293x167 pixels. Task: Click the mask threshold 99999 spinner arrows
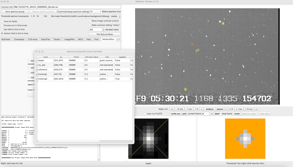click(x=120, y=16)
